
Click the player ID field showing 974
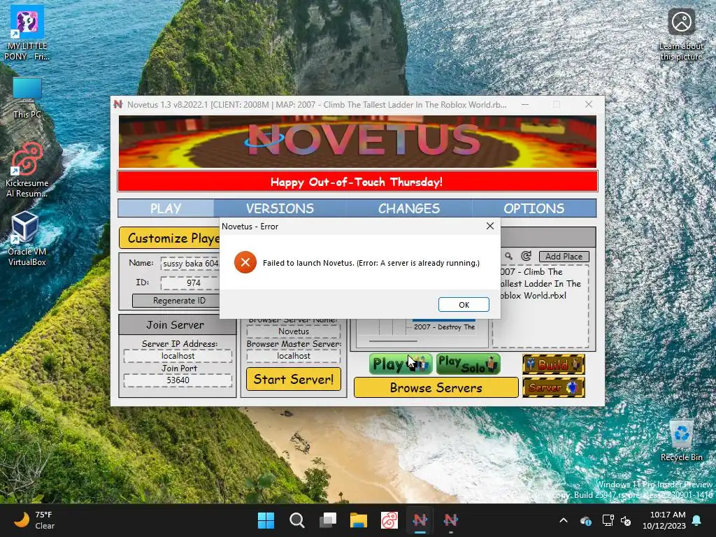(190, 282)
